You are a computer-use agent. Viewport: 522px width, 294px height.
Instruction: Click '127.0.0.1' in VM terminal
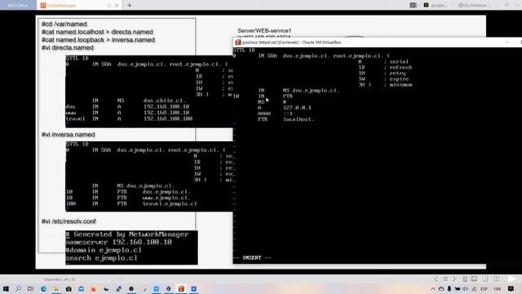(x=297, y=108)
